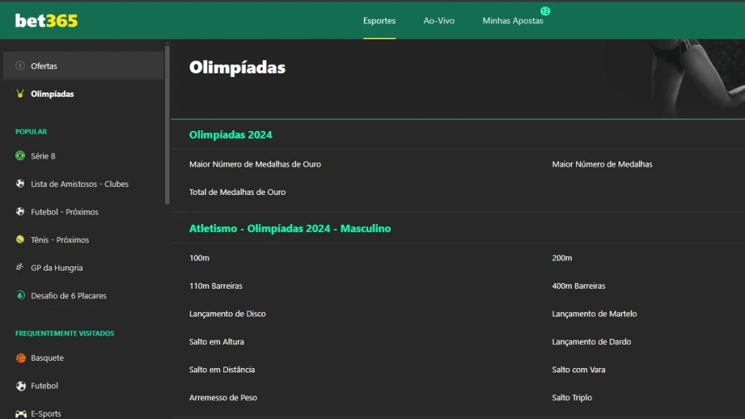The image size is (745, 419).
Task: Click the Futebol - Próximos icon
Action: pyautogui.click(x=20, y=212)
